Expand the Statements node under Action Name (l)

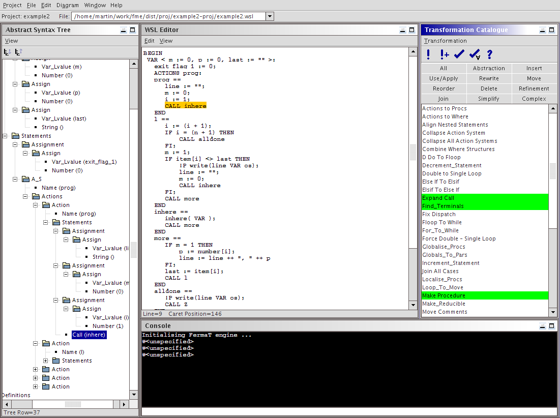(x=46, y=361)
